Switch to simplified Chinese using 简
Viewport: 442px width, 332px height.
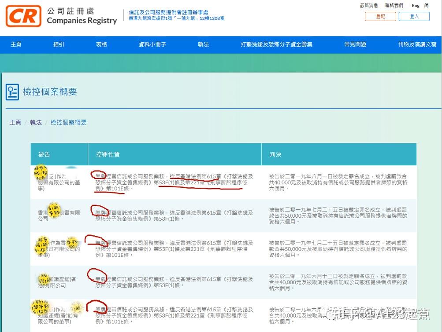click(426, 5)
